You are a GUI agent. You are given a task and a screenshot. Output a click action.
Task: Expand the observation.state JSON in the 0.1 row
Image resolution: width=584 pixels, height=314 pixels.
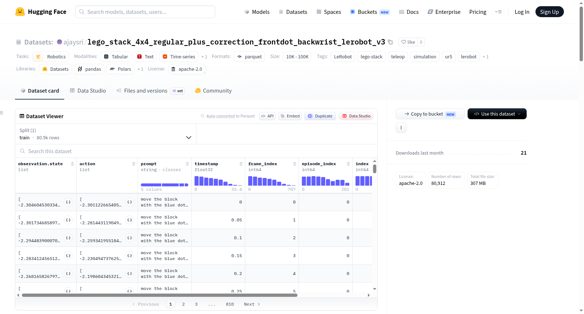[68, 238]
